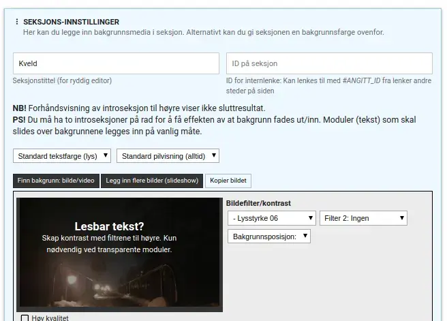Expand the Bakgrunnsposisjon dropdown
This screenshot has height=321, width=447.
269,236
